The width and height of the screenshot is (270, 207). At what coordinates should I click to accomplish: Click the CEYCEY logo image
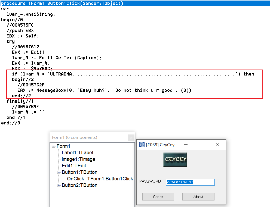[x=175, y=159]
